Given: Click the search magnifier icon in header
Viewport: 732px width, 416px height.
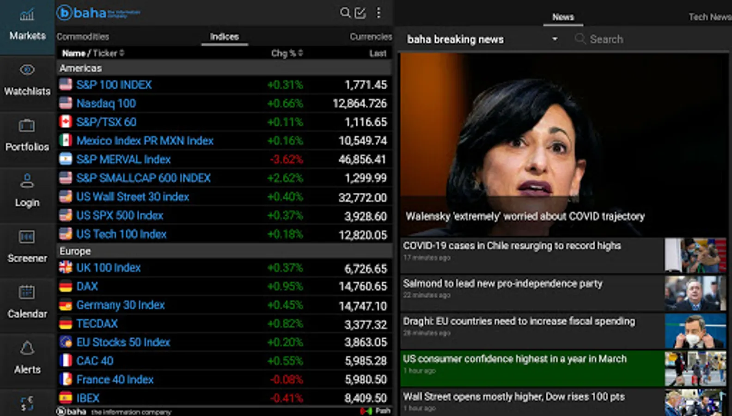Looking at the screenshot, I should (345, 12).
